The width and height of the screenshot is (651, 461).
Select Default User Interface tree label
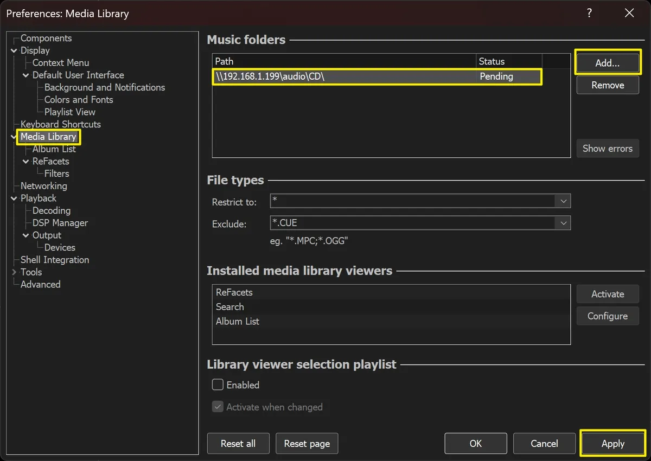tap(78, 75)
